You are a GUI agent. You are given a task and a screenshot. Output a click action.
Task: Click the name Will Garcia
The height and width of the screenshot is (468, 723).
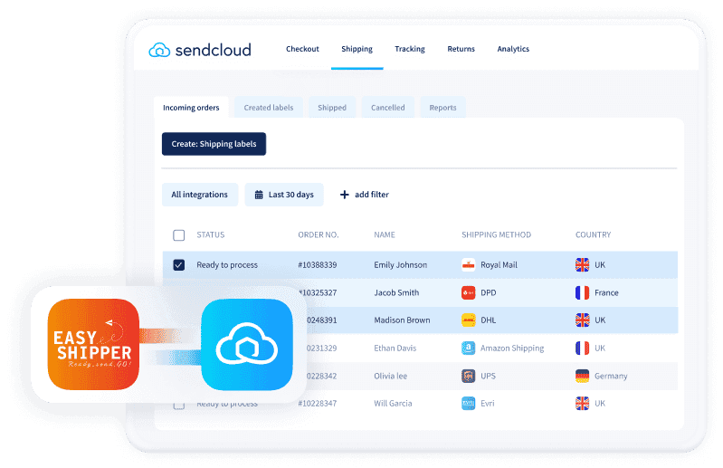393,404
